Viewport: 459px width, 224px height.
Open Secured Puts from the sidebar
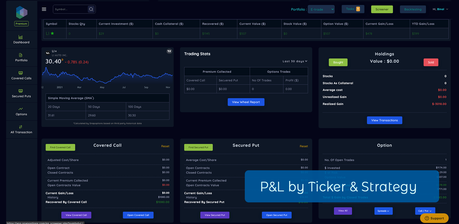point(21,93)
